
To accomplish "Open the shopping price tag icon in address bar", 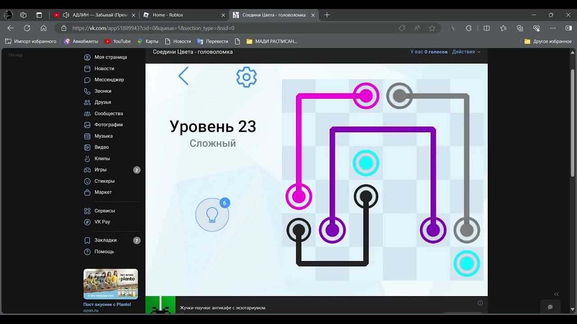I will point(402,28).
